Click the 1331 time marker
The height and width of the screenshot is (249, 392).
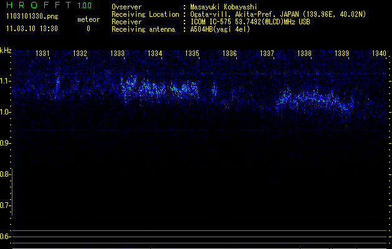[42, 54]
